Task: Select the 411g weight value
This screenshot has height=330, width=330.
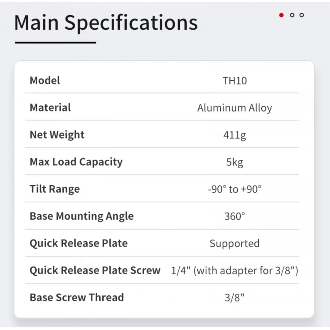Action: [235, 135]
